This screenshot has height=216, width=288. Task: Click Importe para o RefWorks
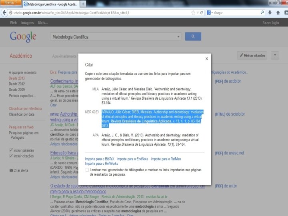[x=101, y=164]
